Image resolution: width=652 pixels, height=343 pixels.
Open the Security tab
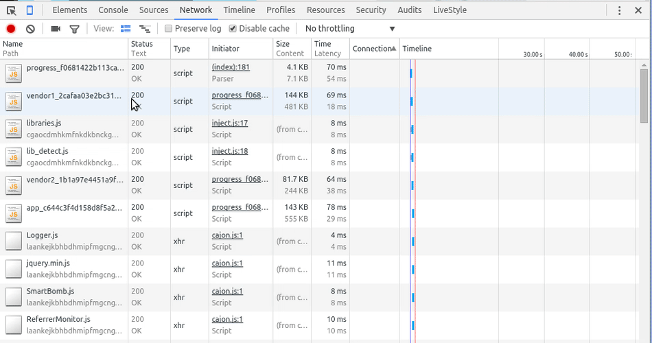tap(371, 10)
